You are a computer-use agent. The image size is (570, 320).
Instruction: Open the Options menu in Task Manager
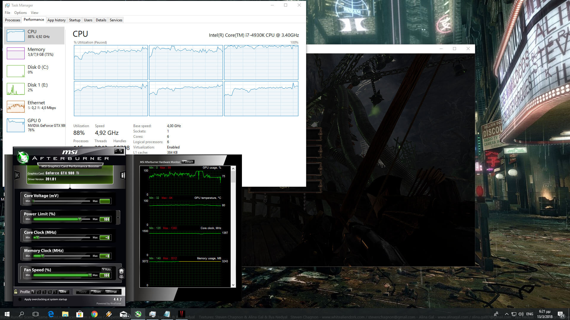[20, 13]
